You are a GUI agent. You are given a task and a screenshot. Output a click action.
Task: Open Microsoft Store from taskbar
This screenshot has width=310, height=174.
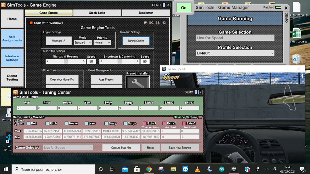tap(137, 169)
